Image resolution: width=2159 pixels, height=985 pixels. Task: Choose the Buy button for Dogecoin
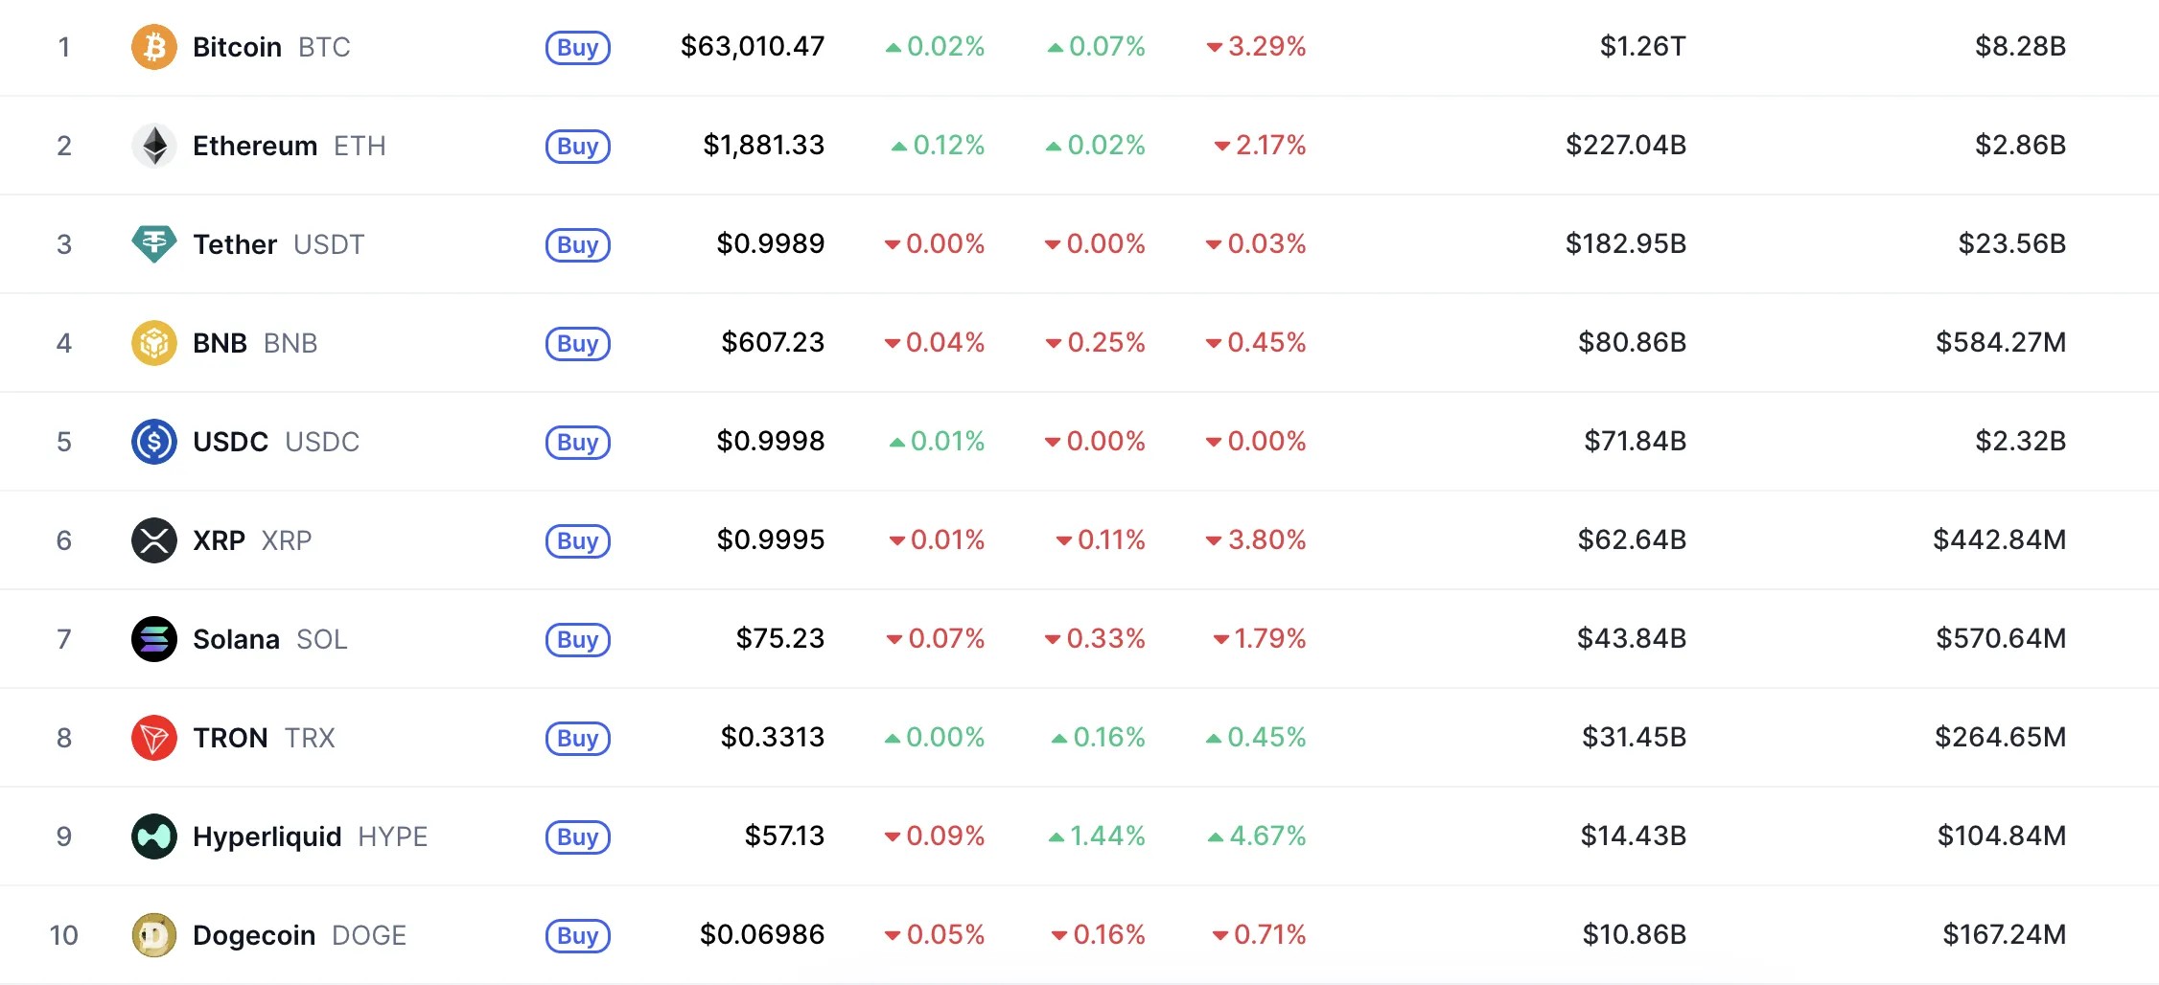(578, 935)
